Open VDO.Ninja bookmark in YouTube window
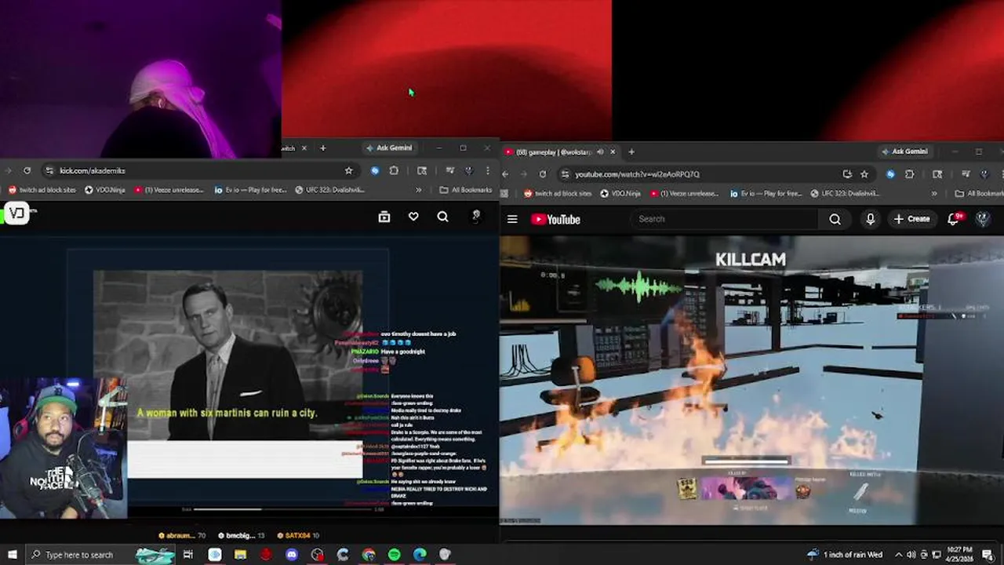 622,193
